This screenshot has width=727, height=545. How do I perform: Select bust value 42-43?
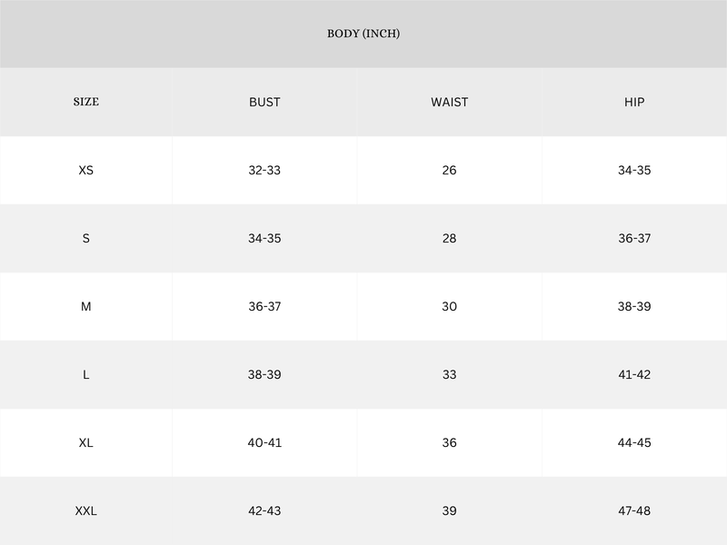pos(264,510)
